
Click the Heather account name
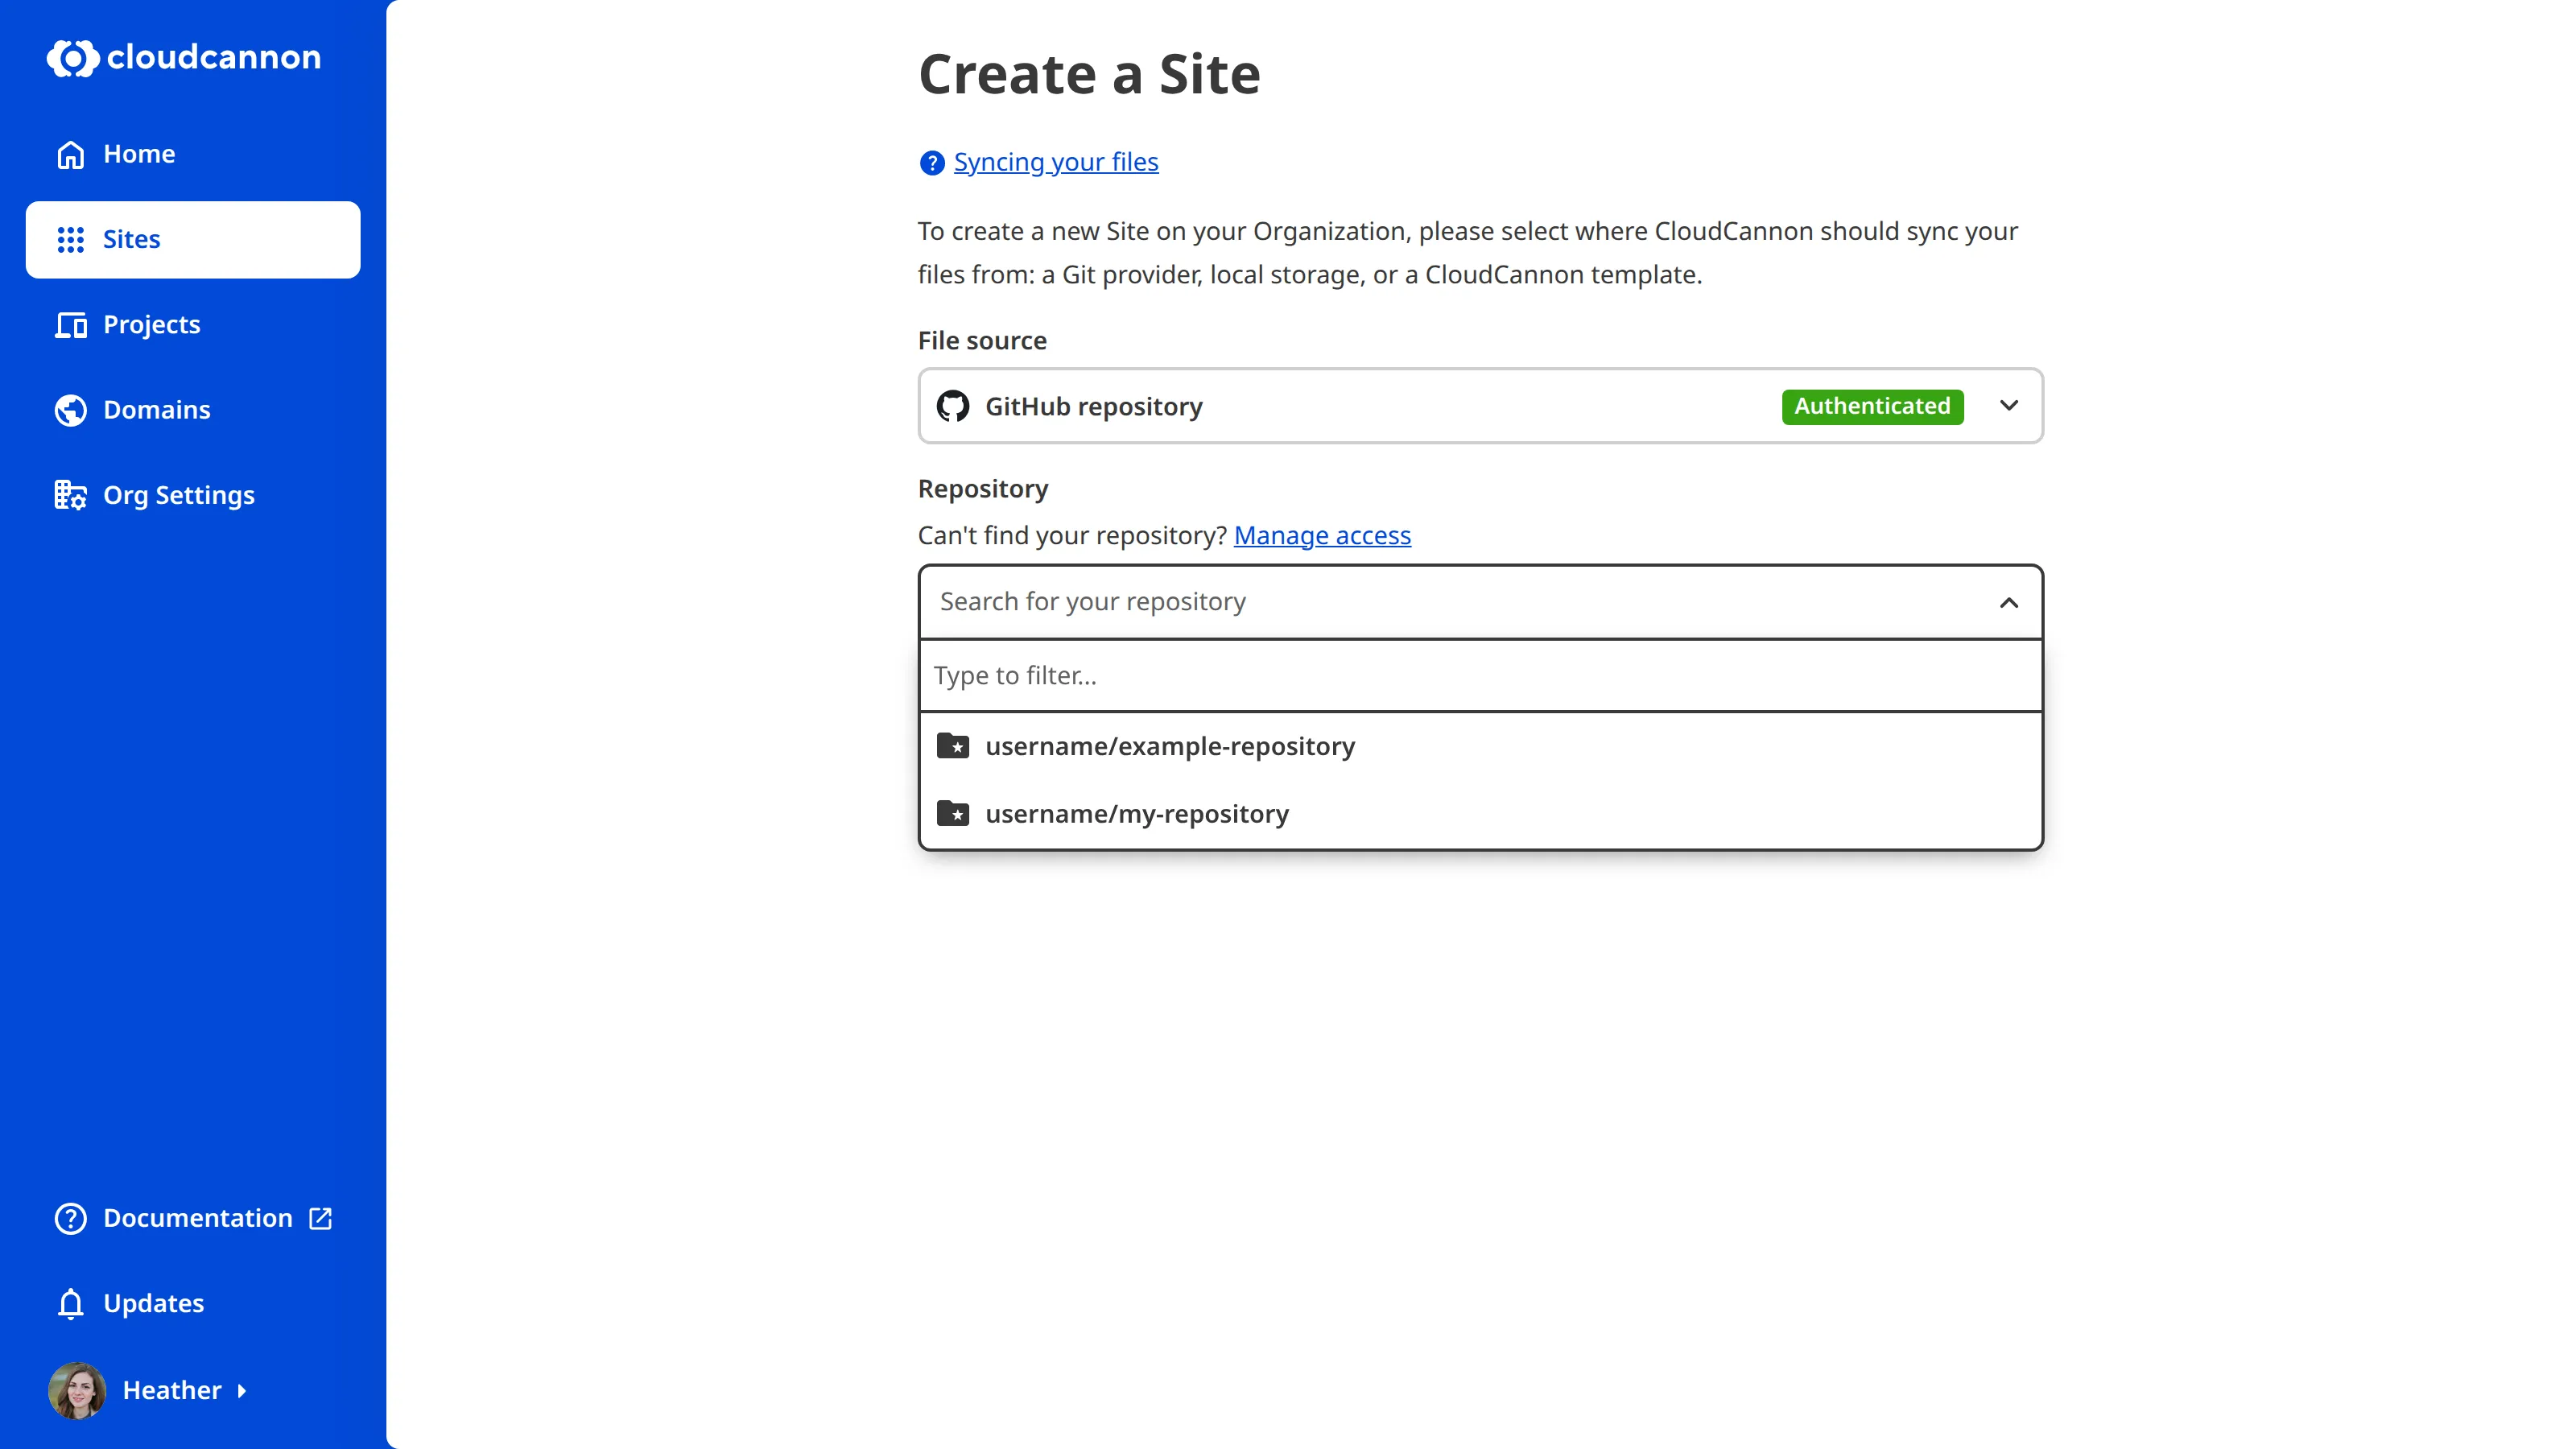point(172,1391)
